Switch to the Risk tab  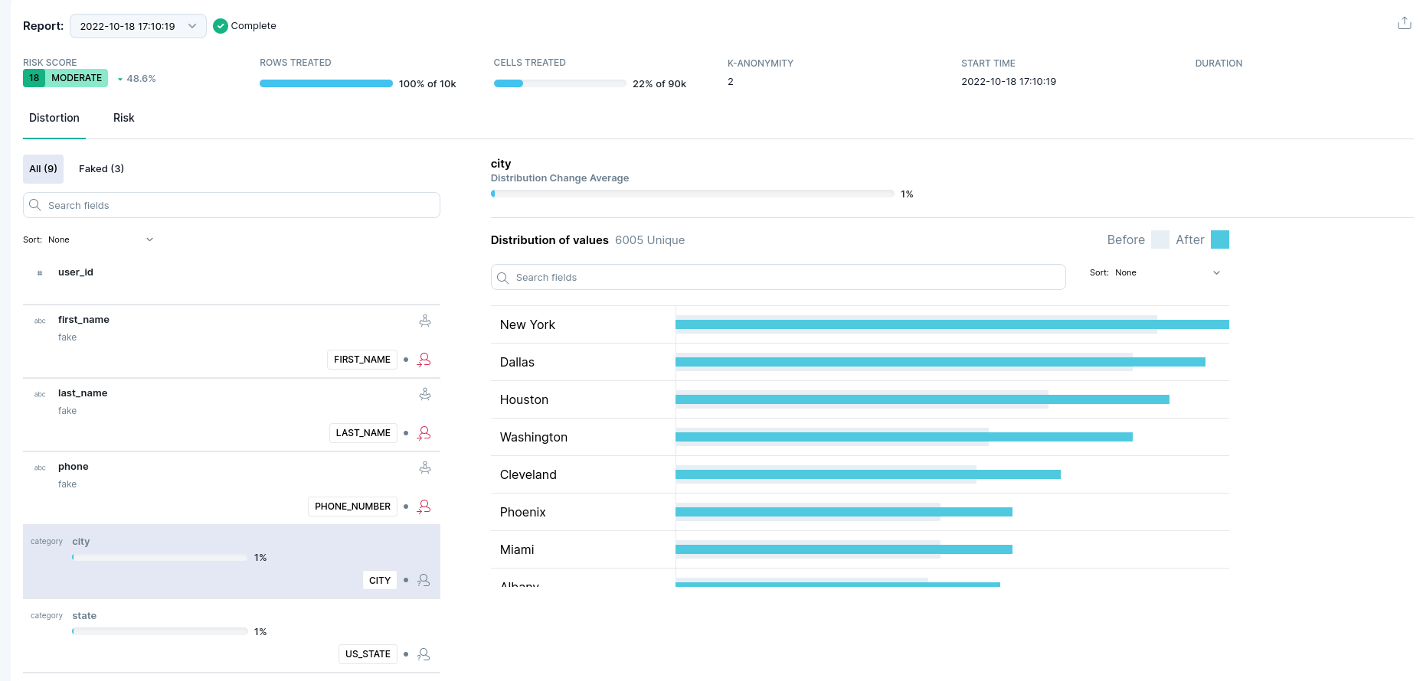tap(124, 118)
